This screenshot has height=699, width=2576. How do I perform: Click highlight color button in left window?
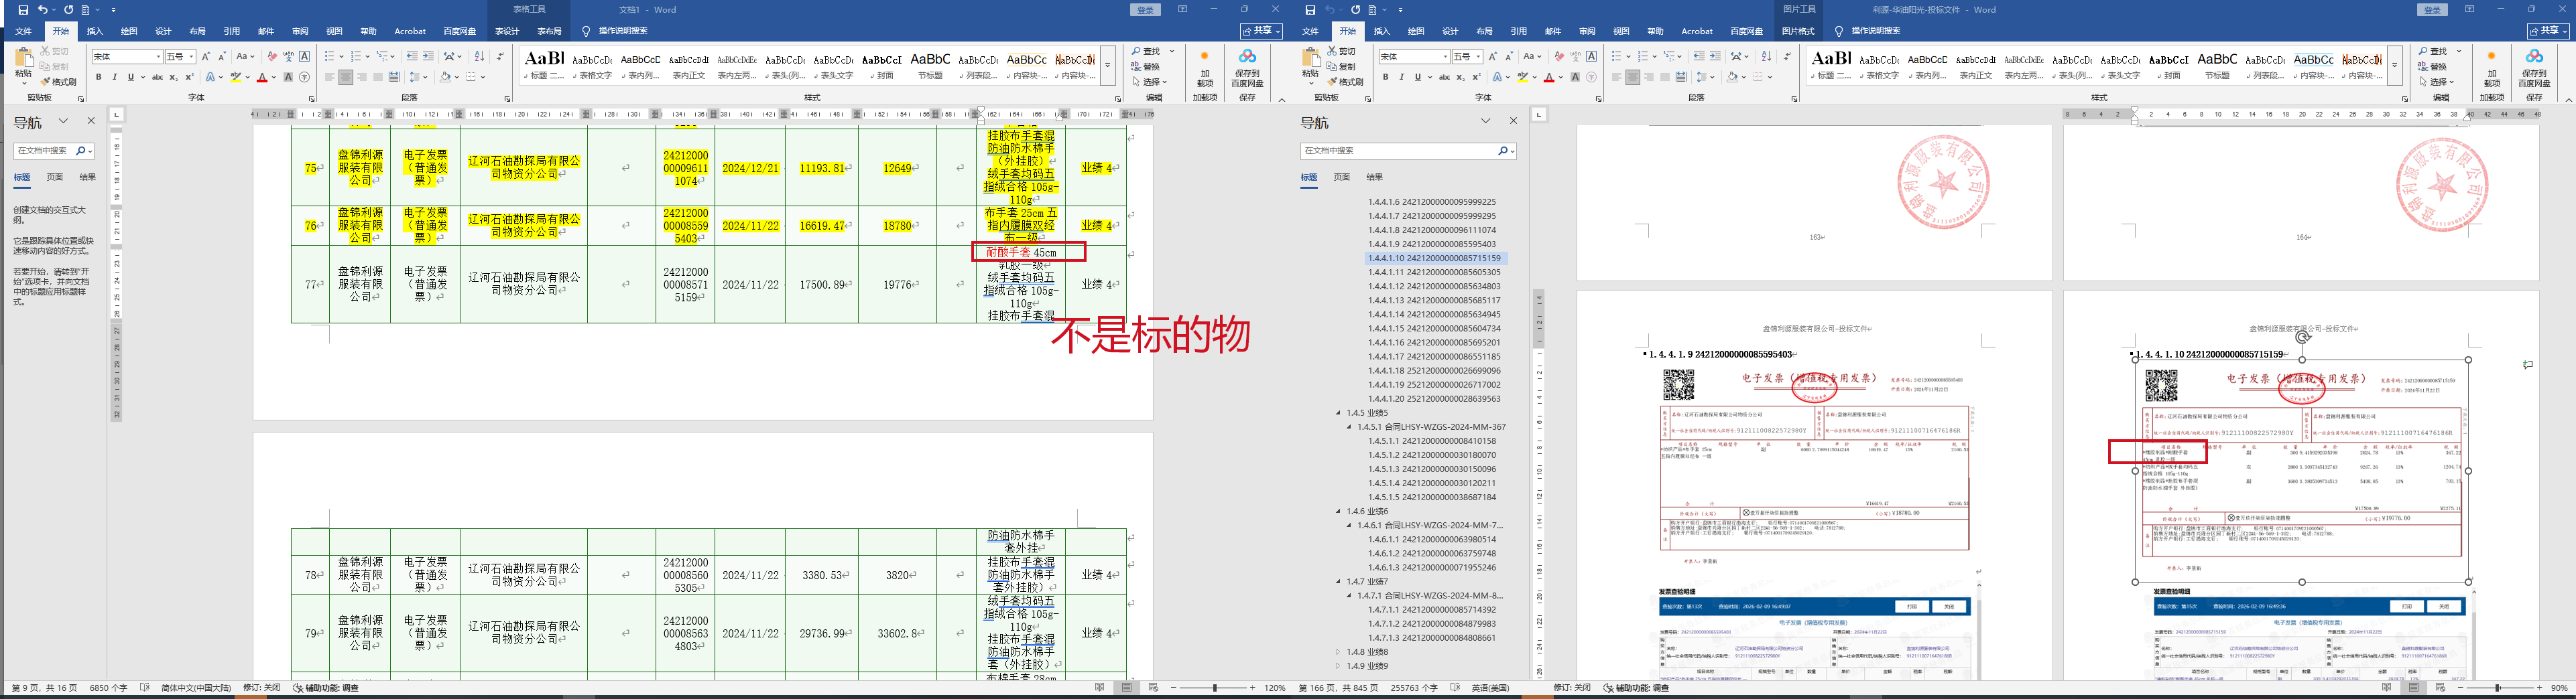(x=235, y=77)
